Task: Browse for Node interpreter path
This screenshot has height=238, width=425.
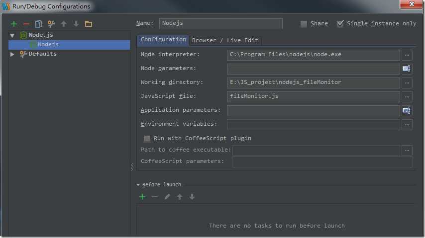Action: coord(407,55)
